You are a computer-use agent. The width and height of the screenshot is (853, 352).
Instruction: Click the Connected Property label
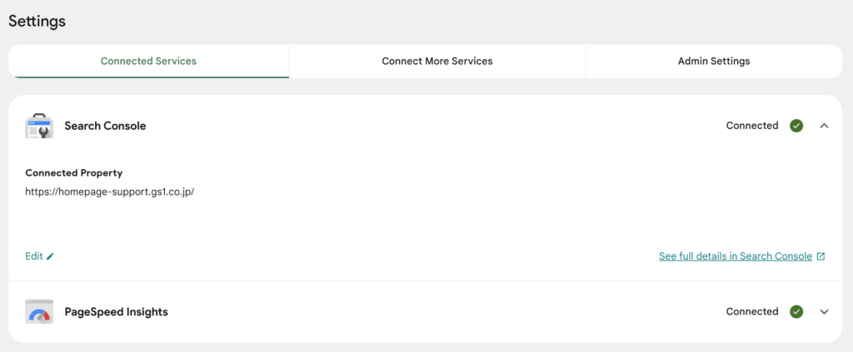click(74, 173)
